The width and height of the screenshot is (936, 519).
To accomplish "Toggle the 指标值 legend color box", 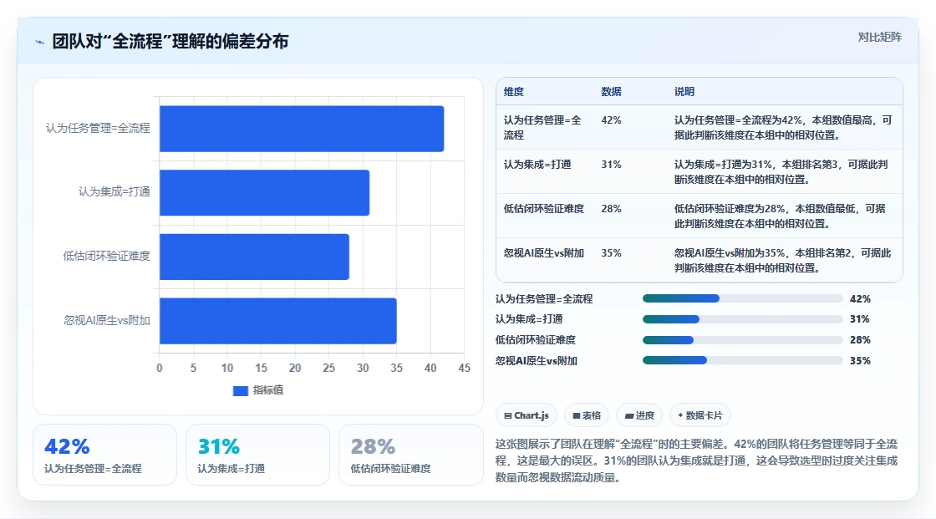I will click(240, 390).
